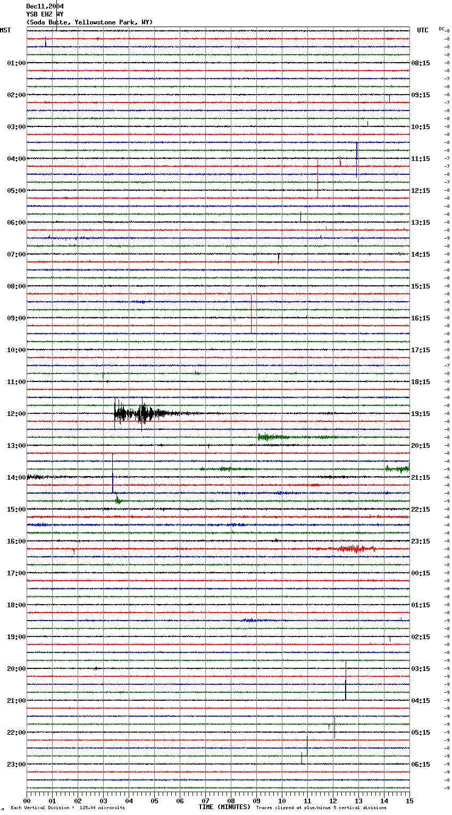Viewport: 452px width, 815px height.
Task: Pick the 11:15 UTC time label
Action: [x=421, y=159]
